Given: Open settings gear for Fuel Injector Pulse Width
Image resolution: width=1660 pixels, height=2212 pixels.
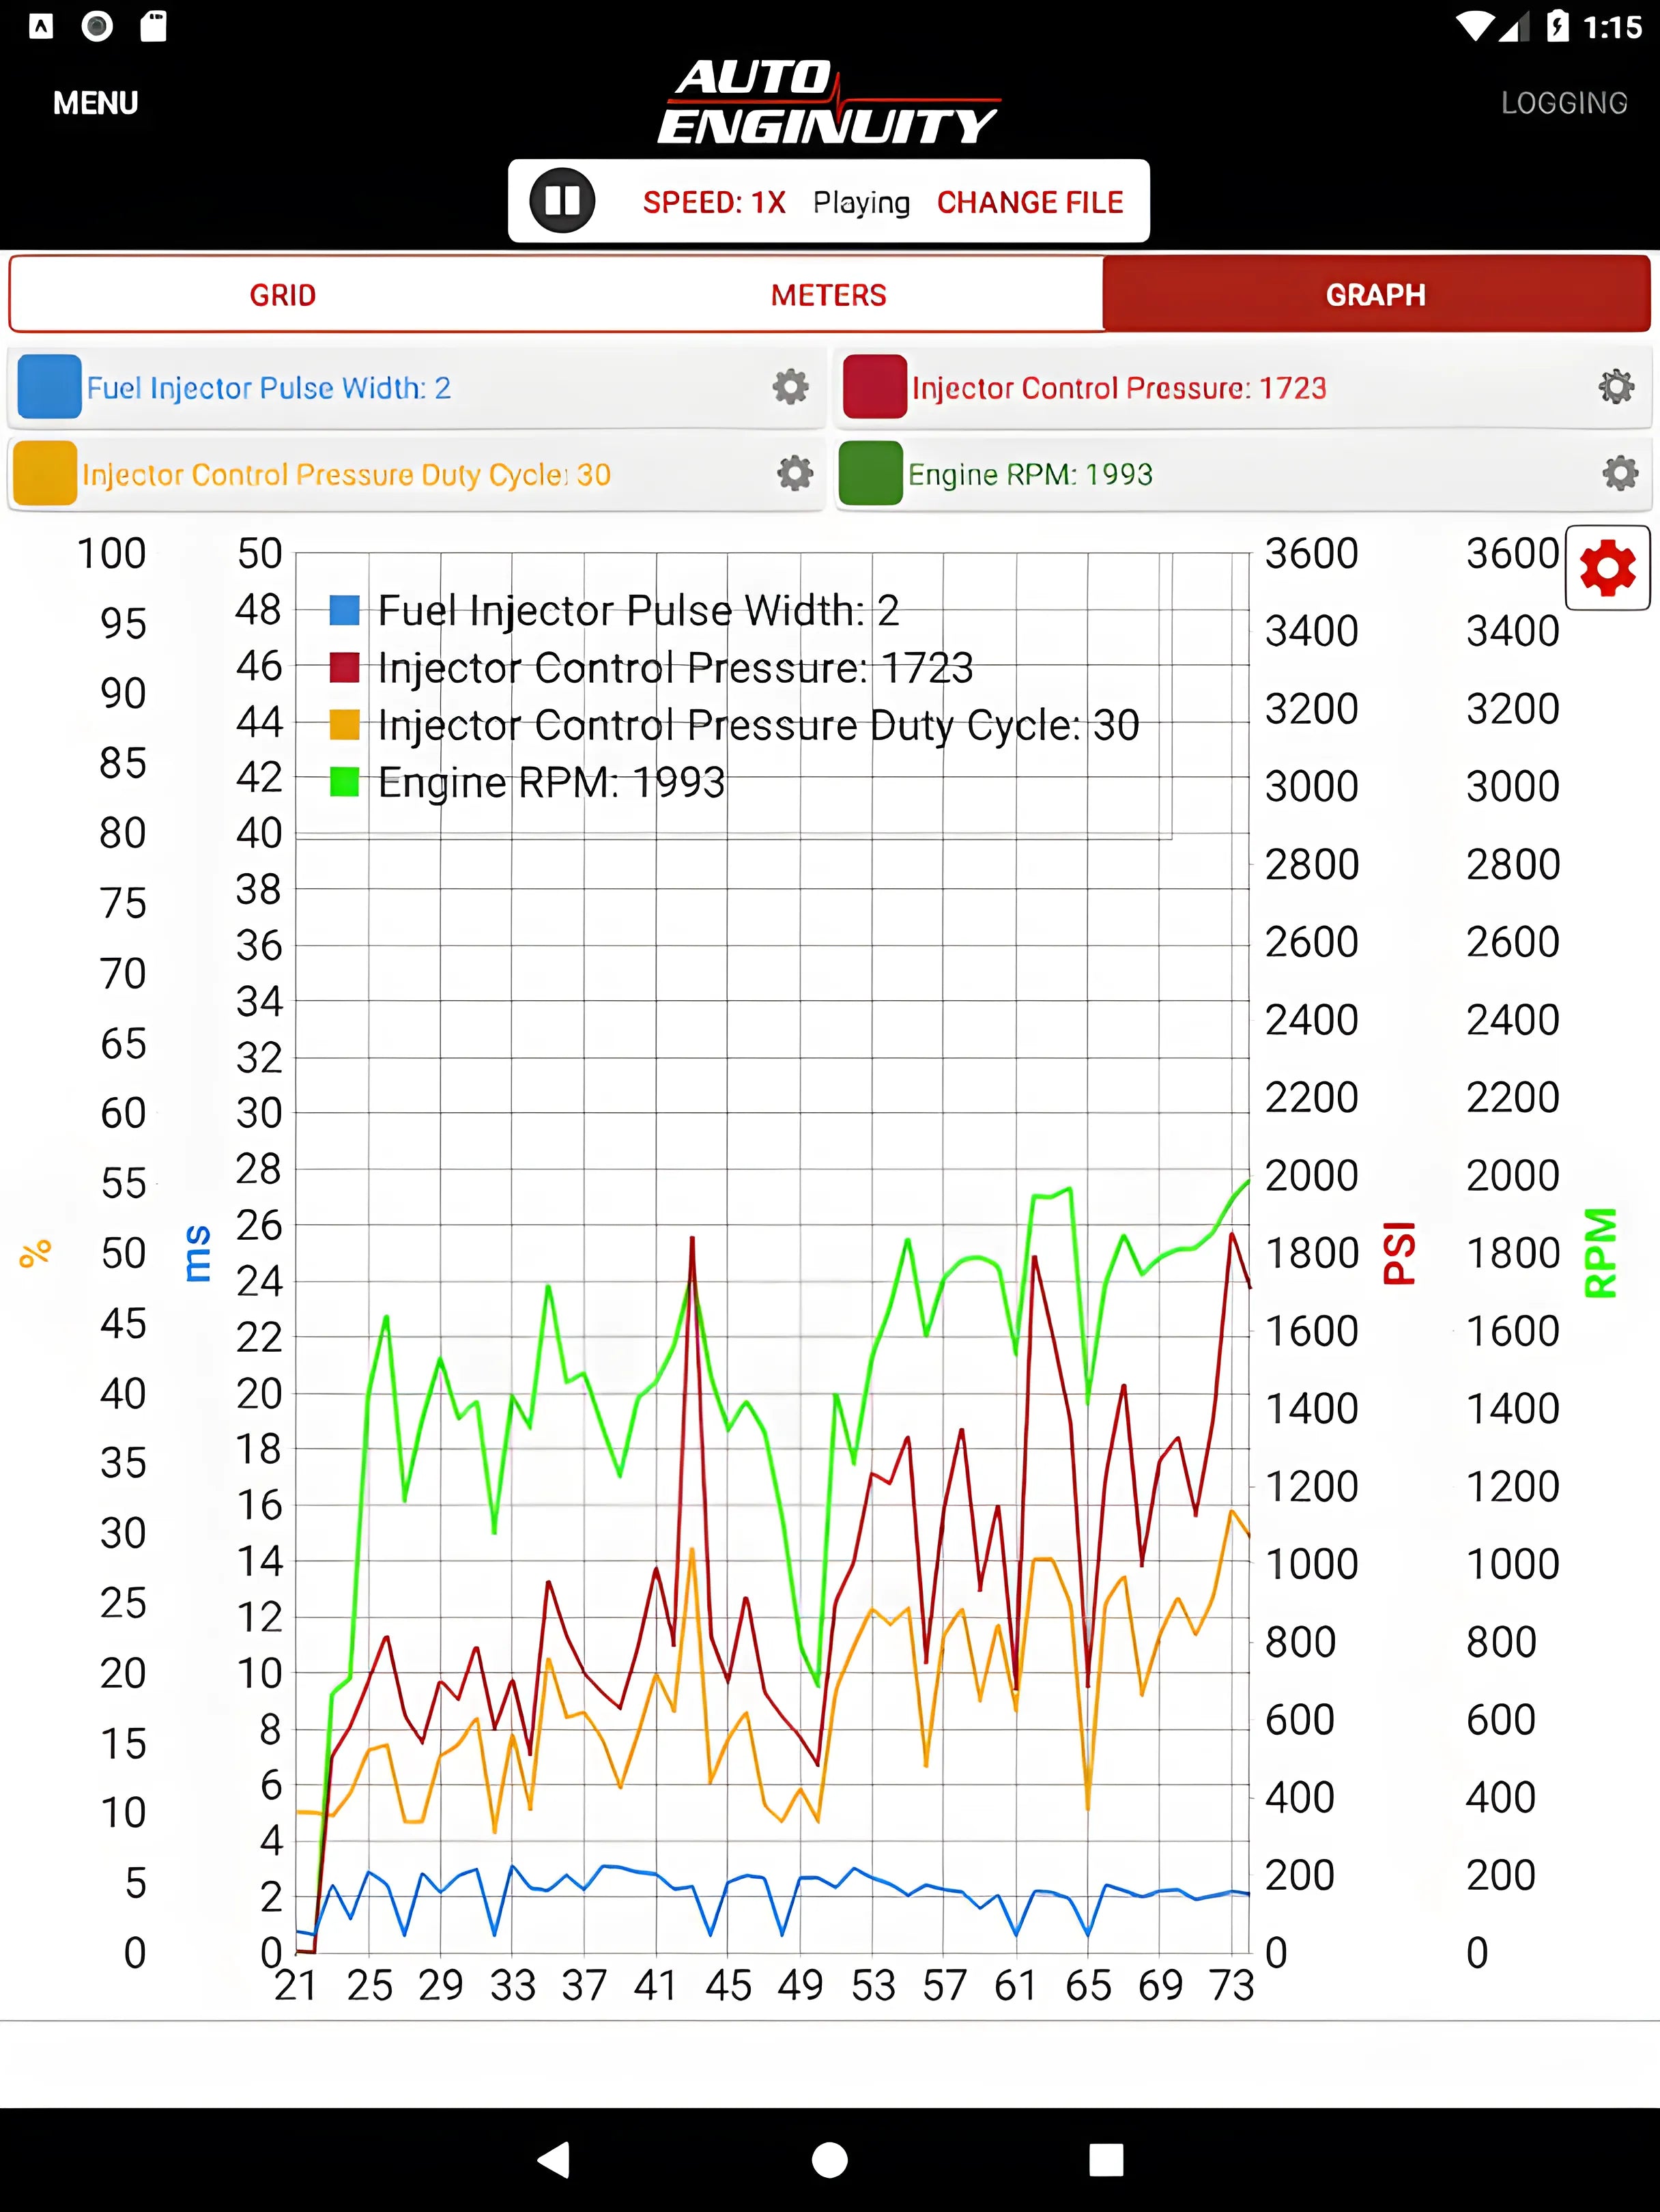Looking at the screenshot, I should [790, 387].
